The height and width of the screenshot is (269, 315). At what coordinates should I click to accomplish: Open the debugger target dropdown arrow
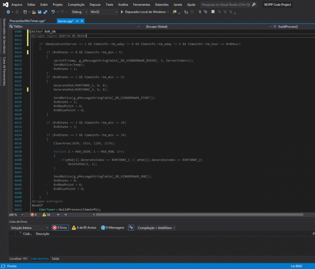click(x=168, y=12)
